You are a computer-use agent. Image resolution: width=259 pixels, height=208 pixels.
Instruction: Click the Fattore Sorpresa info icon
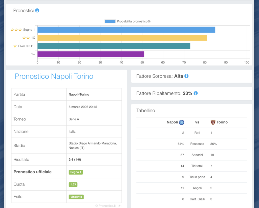[x=186, y=76]
